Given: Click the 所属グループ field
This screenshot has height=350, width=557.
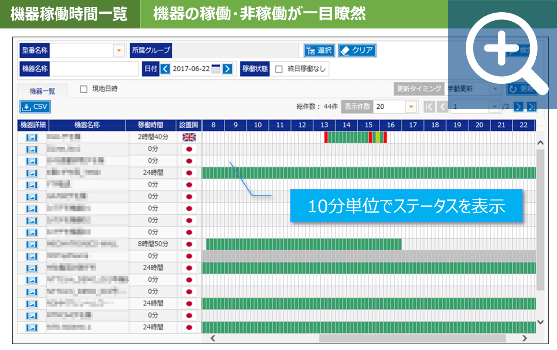Looking at the screenshot, I should (x=236, y=50).
